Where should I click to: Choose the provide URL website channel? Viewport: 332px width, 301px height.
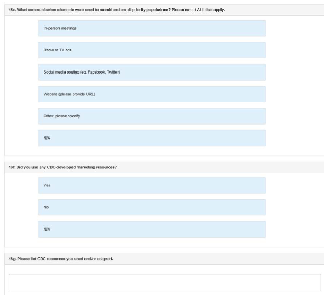tap(152, 94)
